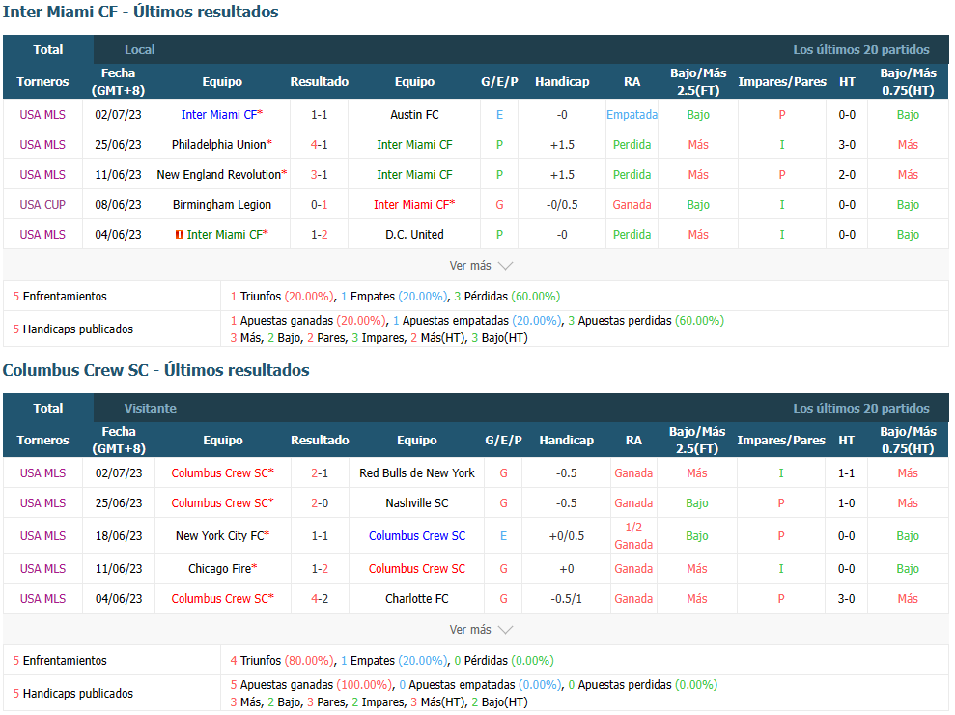Click '3 Pérdidas (60.00%)' summary text
Screen dimensions: 955x715
tap(507, 297)
